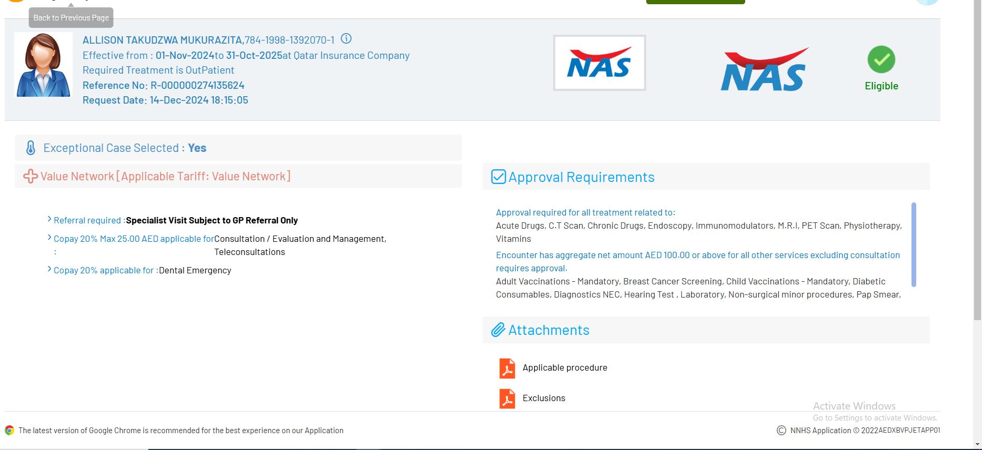Click the Value Network tariff heading
The image size is (982, 450).
click(165, 176)
